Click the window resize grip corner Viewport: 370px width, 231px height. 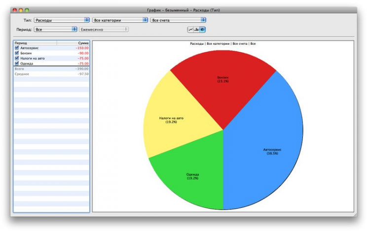point(355,215)
